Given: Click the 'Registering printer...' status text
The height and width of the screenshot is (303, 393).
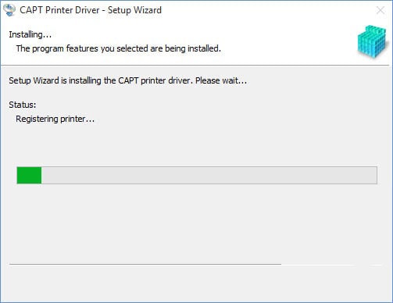Looking at the screenshot, I should 55,119.
